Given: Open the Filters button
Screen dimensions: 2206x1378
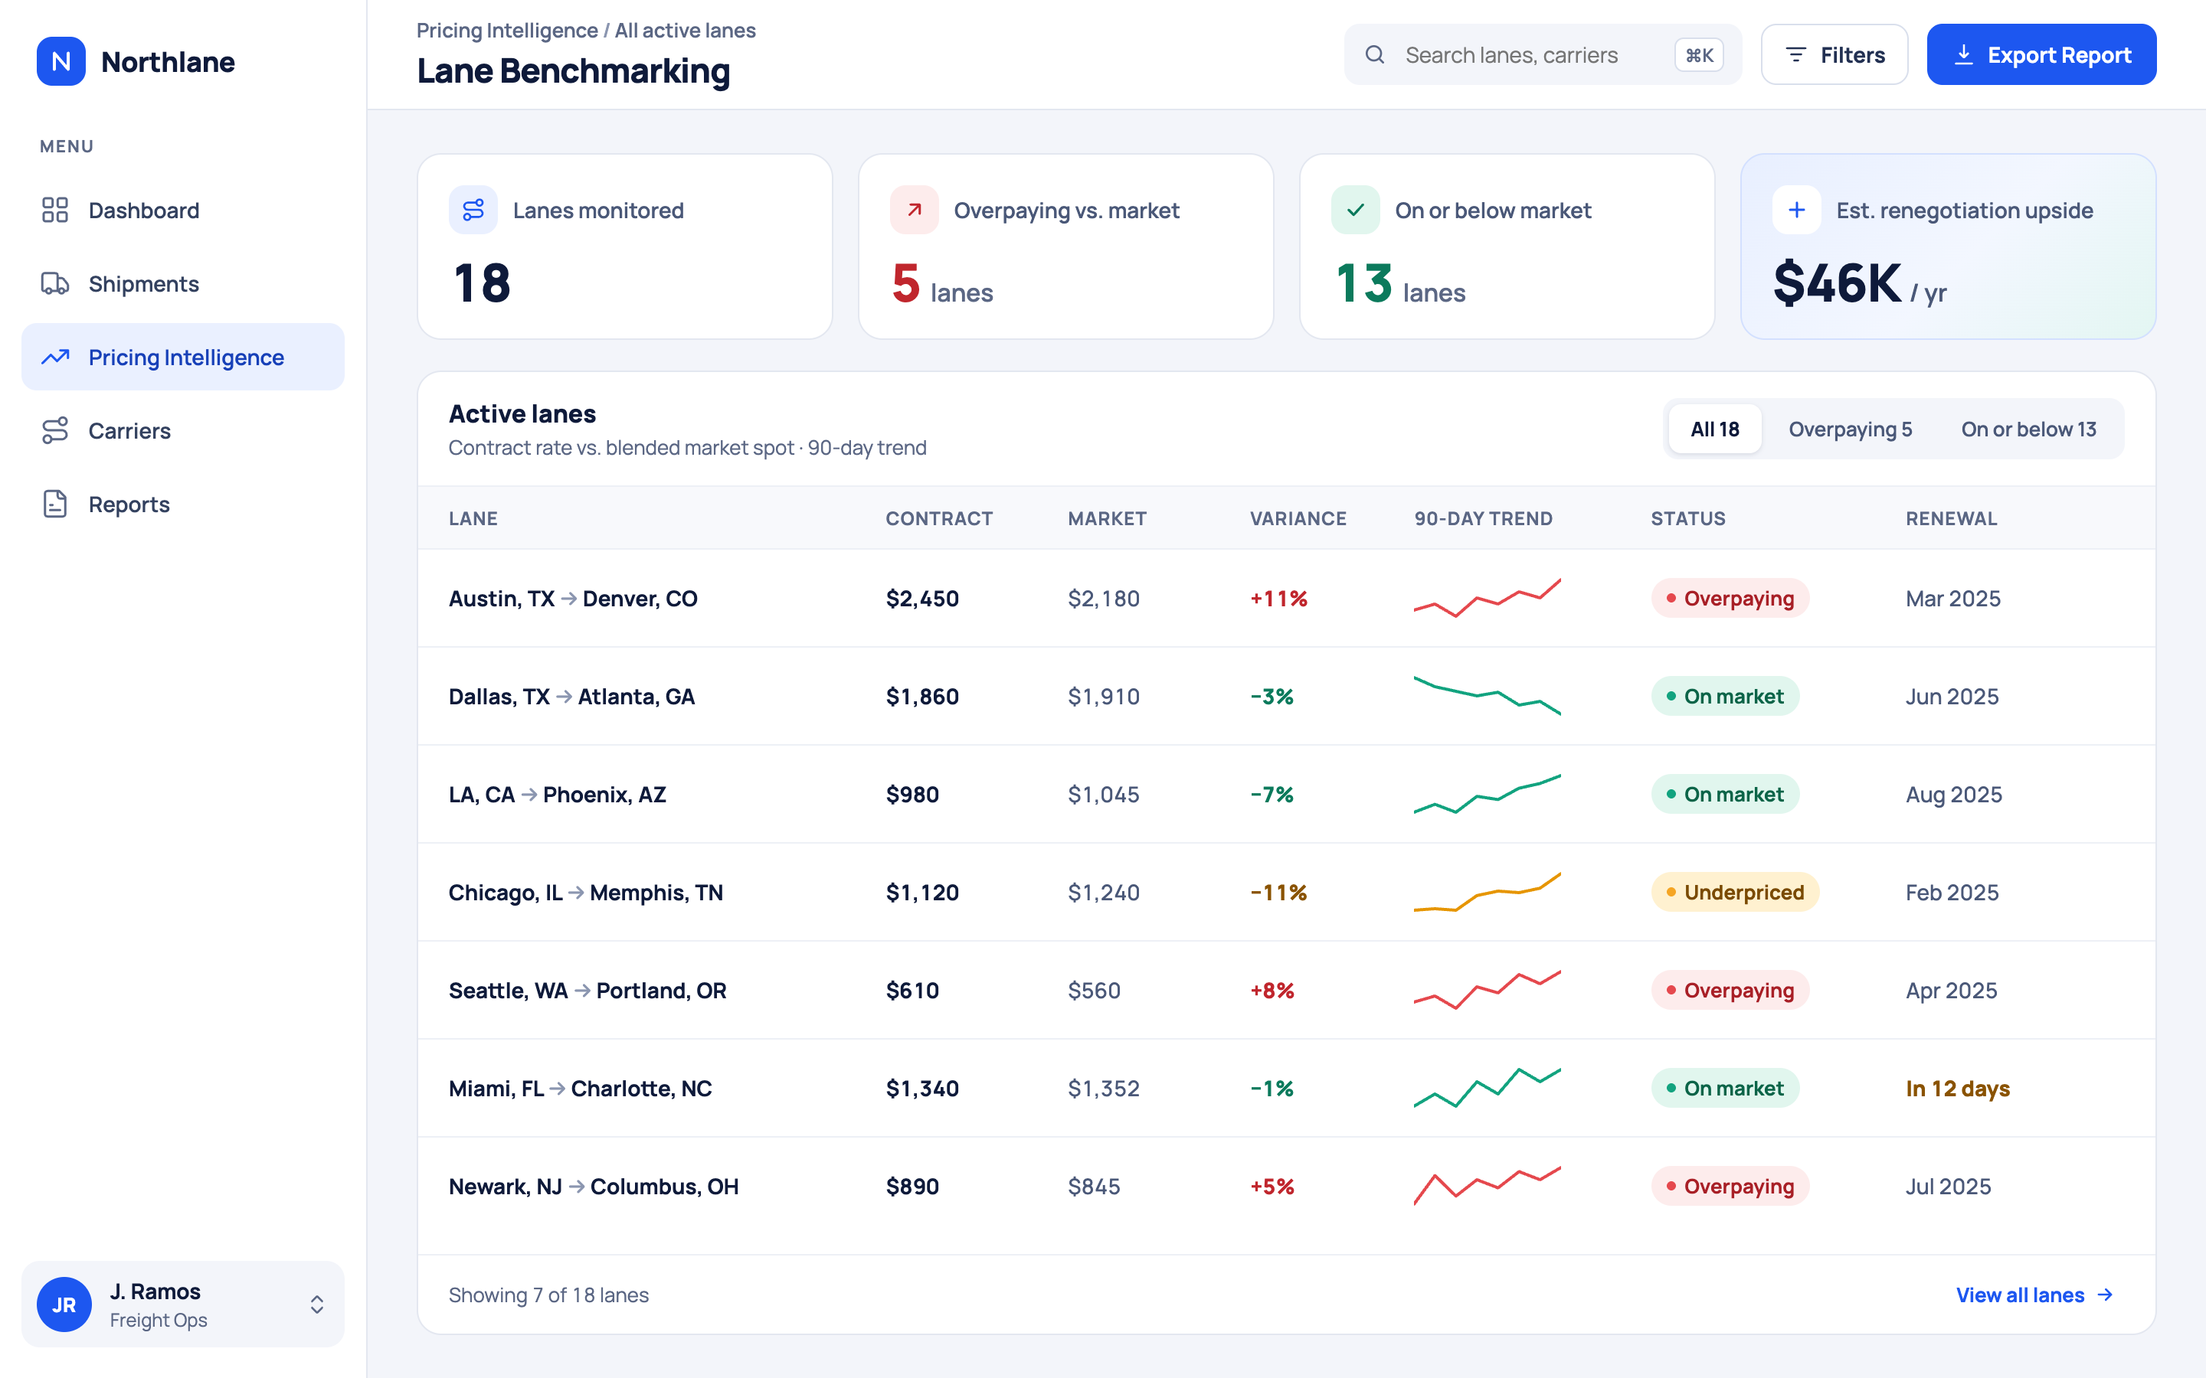Looking at the screenshot, I should [1834, 54].
